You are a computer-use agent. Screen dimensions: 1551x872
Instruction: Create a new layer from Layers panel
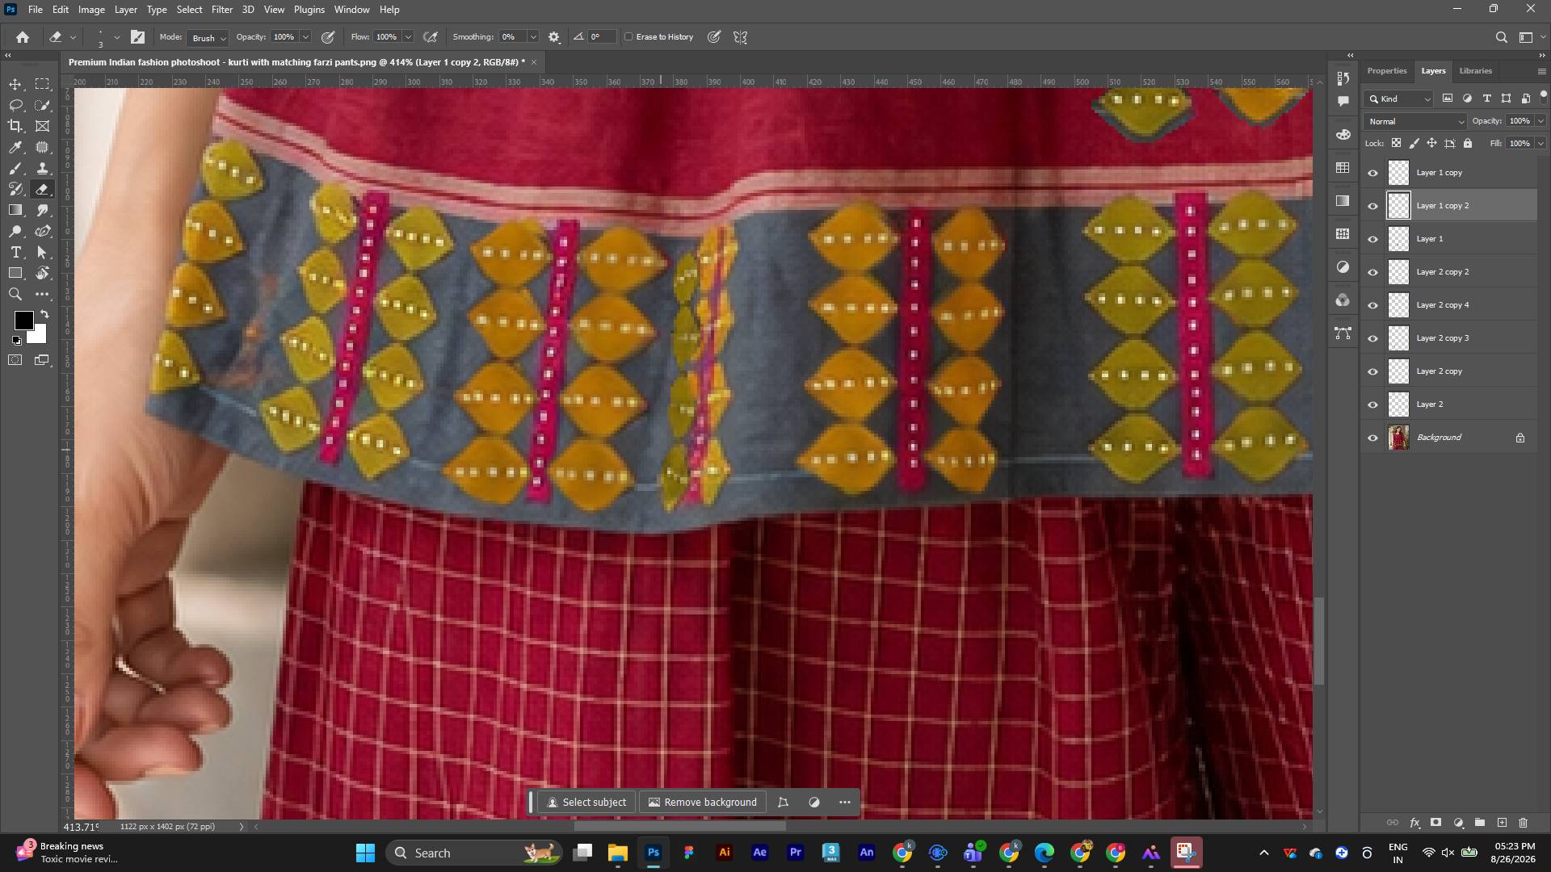pos(1502,823)
